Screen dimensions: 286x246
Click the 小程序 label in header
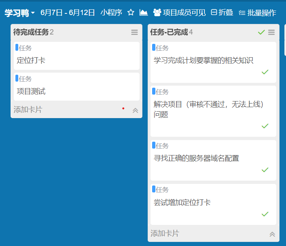(111, 13)
